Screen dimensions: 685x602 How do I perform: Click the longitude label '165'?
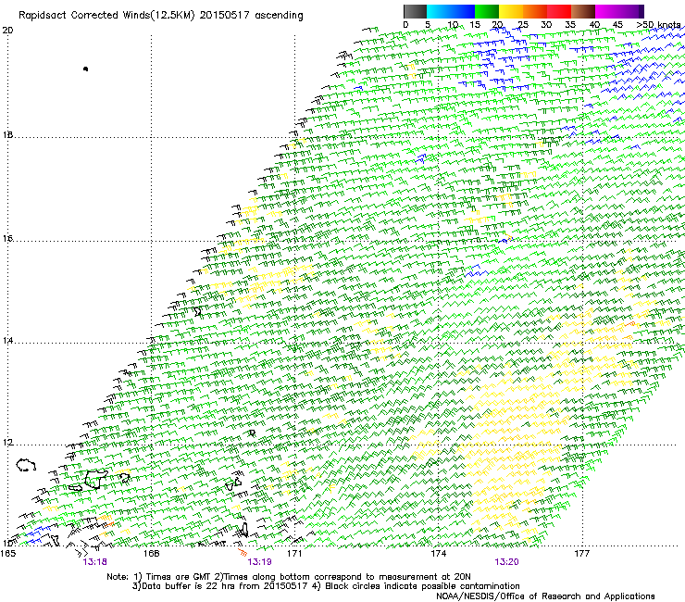(x=8, y=554)
